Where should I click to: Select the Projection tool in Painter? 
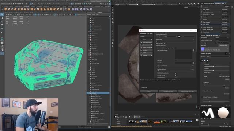[x=113, y=13]
